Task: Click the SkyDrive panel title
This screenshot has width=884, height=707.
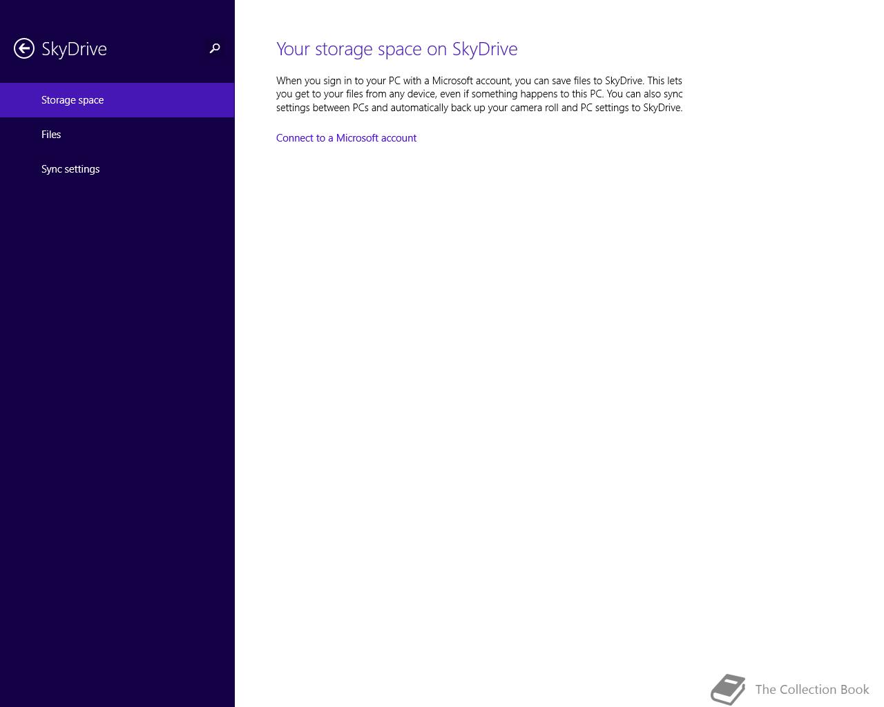Action: (74, 49)
